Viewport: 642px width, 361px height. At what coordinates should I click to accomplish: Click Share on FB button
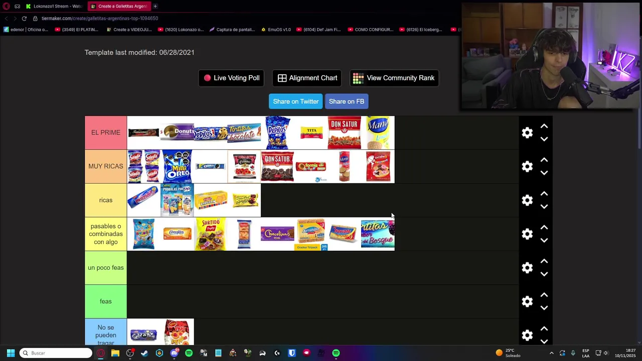347,101
